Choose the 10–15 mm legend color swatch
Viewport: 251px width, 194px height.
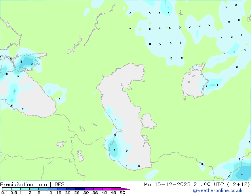[x=53, y=189]
